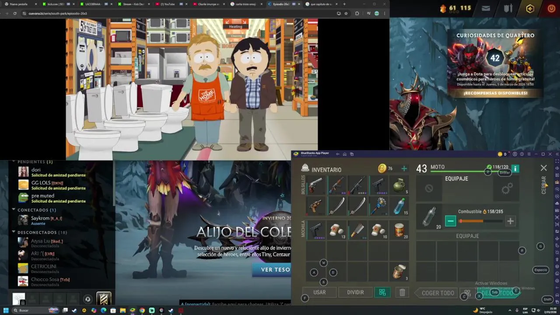This screenshot has width=560, height=315.
Task: Click the Dota Plus gold hexagon icon
Action: pos(530,8)
